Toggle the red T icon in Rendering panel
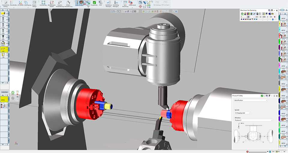The width and height of the screenshot is (288, 153). [252, 19]
